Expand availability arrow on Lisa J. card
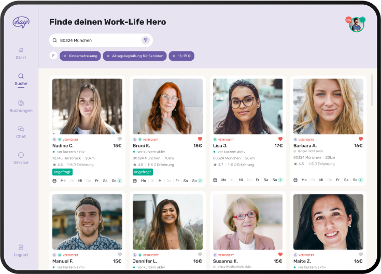Viewport: 381px width, 274px height. click(x=280, y=180)
